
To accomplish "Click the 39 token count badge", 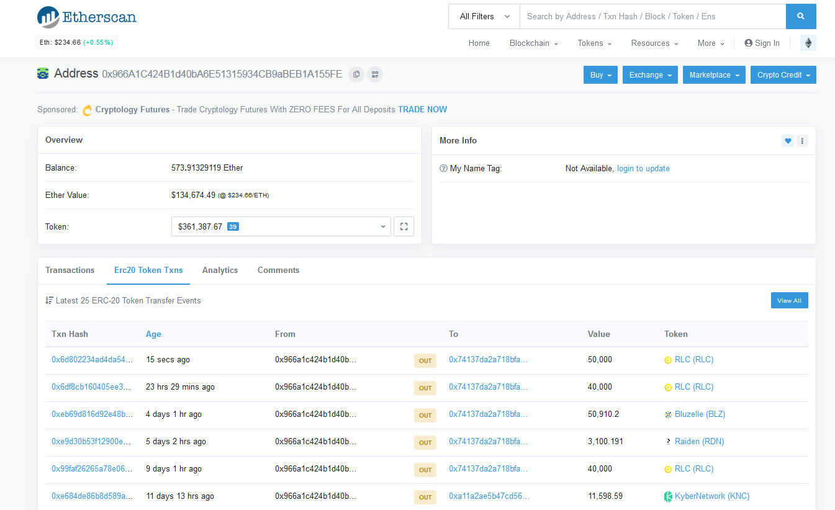I will point(233,226).
